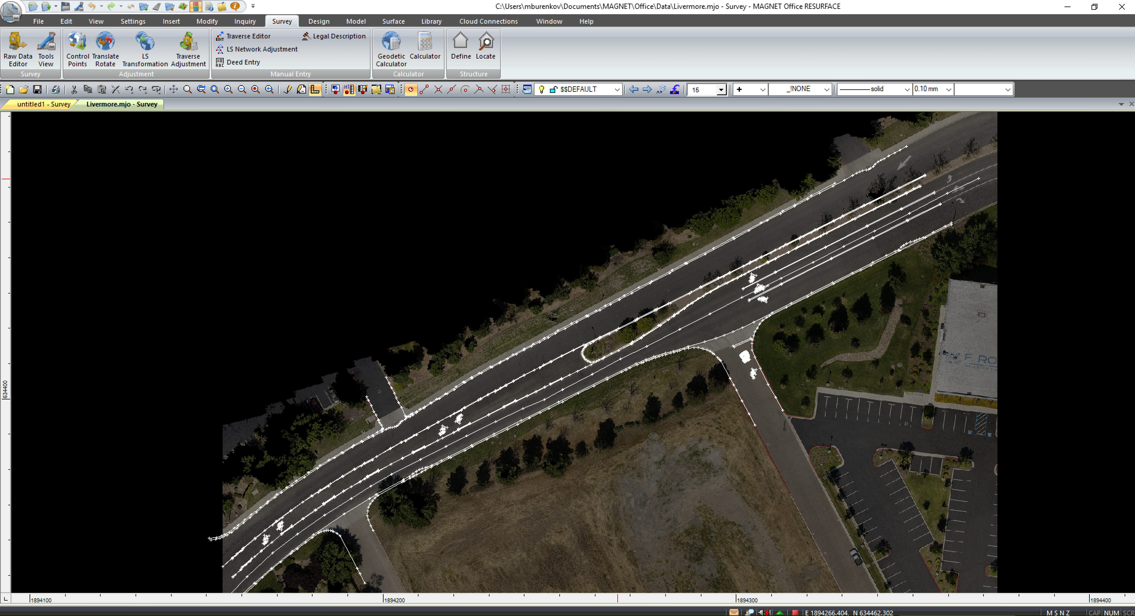Click the text size field showing 15

[x=702, y=90]
